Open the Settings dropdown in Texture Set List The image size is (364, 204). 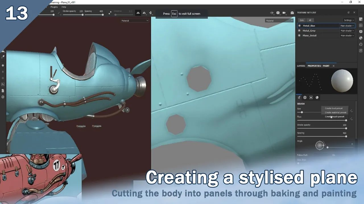349,20
